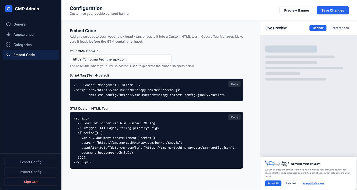357x190 pixels.
Task: Click the 'The base URL where your CMP' helper text
Action: [x=132, y=66]
